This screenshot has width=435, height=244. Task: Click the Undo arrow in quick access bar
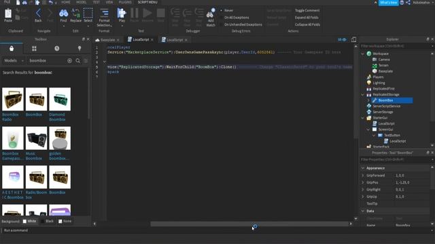[x=50, y=3]
